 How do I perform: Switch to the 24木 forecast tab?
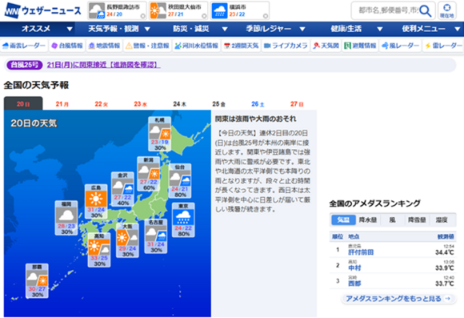[x=180, y=104]
